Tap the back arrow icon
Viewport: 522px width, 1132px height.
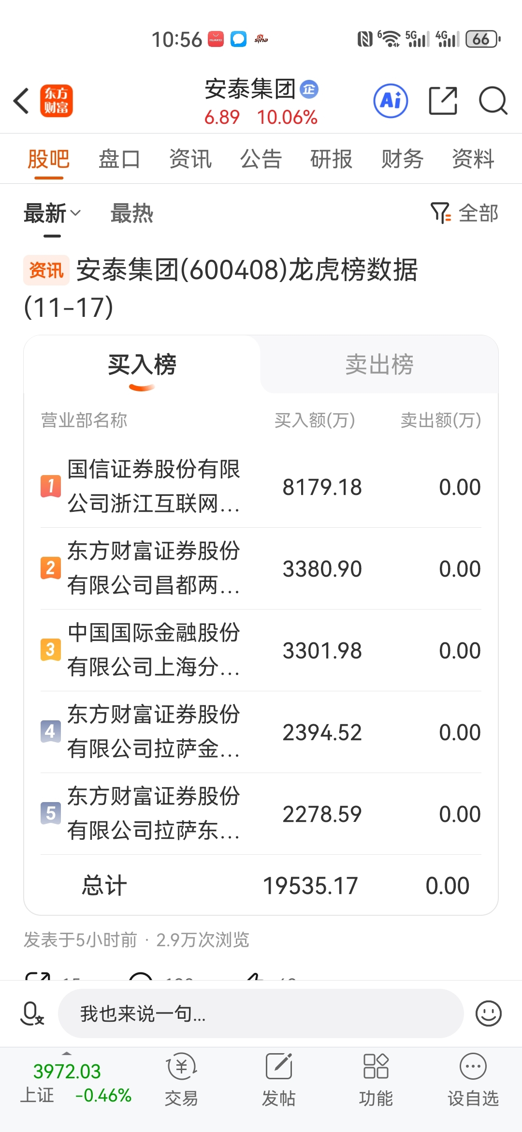[x=22, y=101]
